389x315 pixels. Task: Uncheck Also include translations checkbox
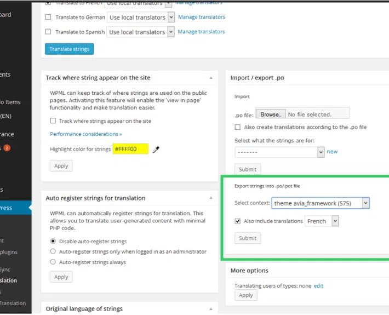coord(238,221)
